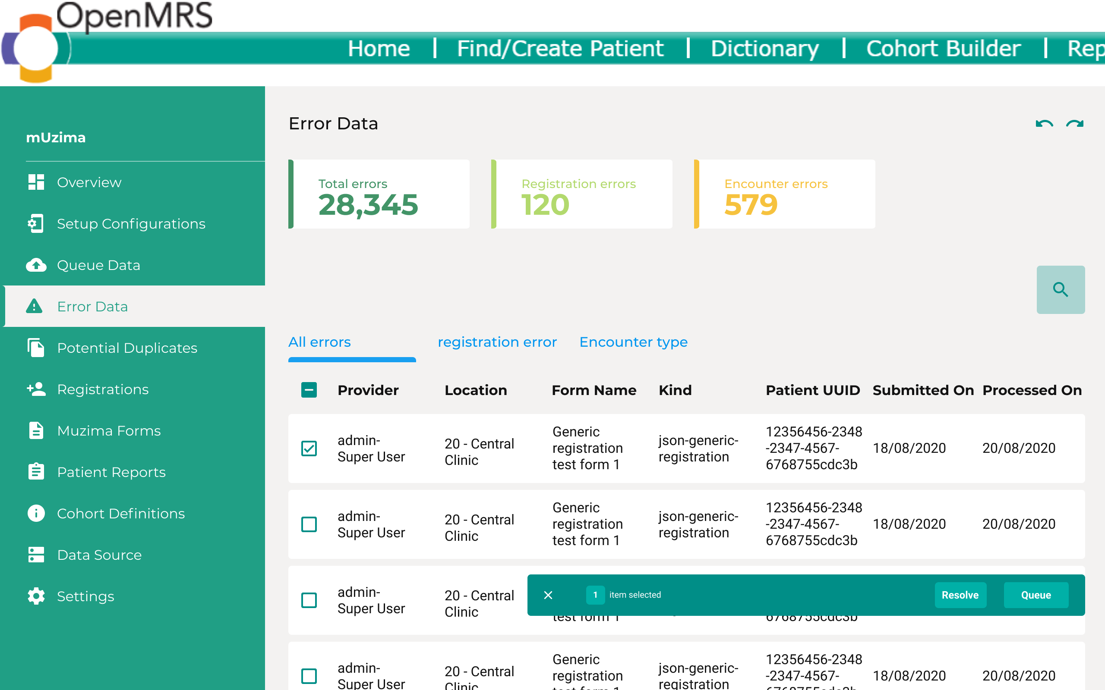This screenshot has height=690, width=1105.
Task: Open the Potential Duplicates sidebar link
Action: [x=127, y=348]
